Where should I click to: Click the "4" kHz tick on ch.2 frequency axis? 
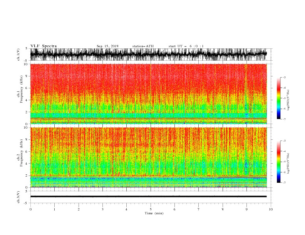pyautogui.click(x=27, y=164)
